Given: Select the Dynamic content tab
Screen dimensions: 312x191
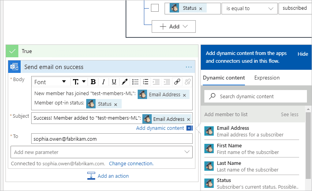Looking at the screenshot, I should (224, 78).
